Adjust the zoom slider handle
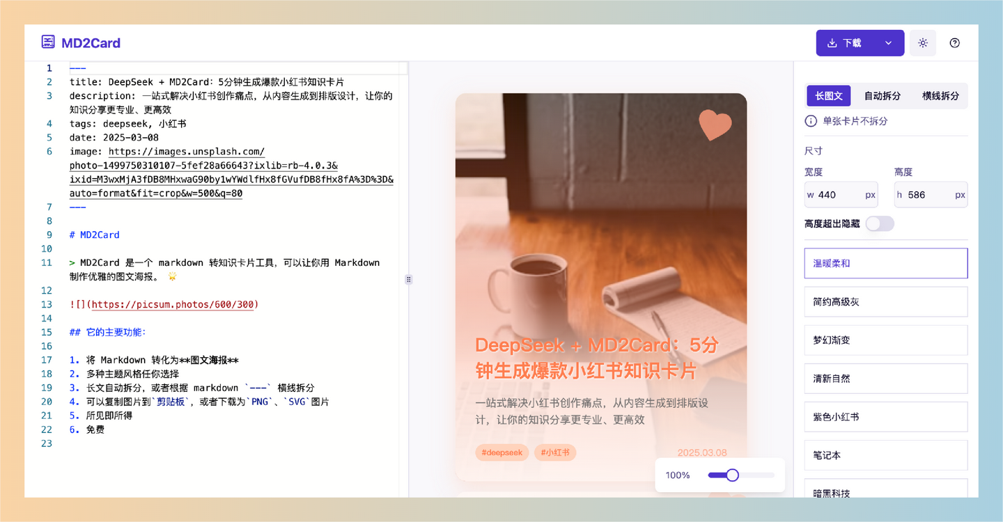1003x522 pixels. pyautogui.click(x=732, y=475)
